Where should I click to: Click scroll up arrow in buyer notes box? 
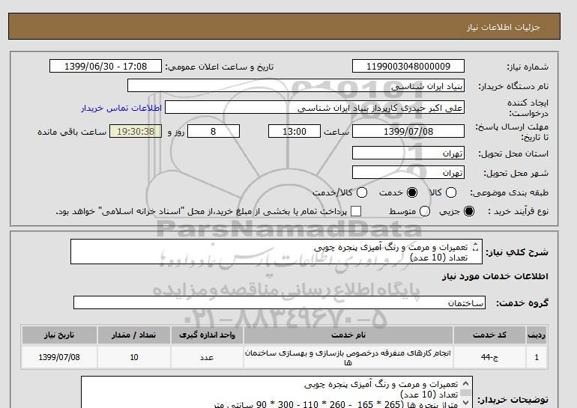coord(465,384)
